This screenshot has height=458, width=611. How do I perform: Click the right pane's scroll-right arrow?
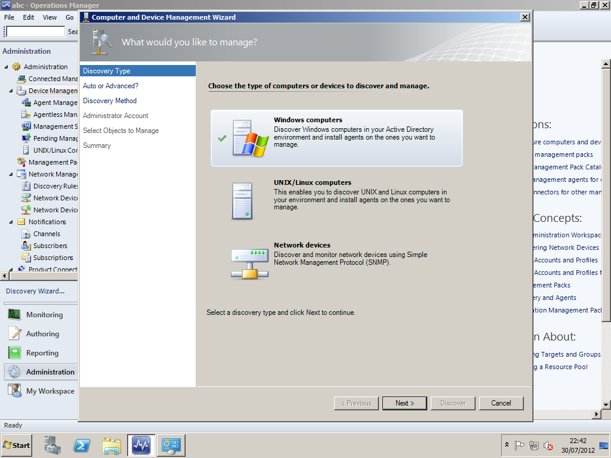596,414
